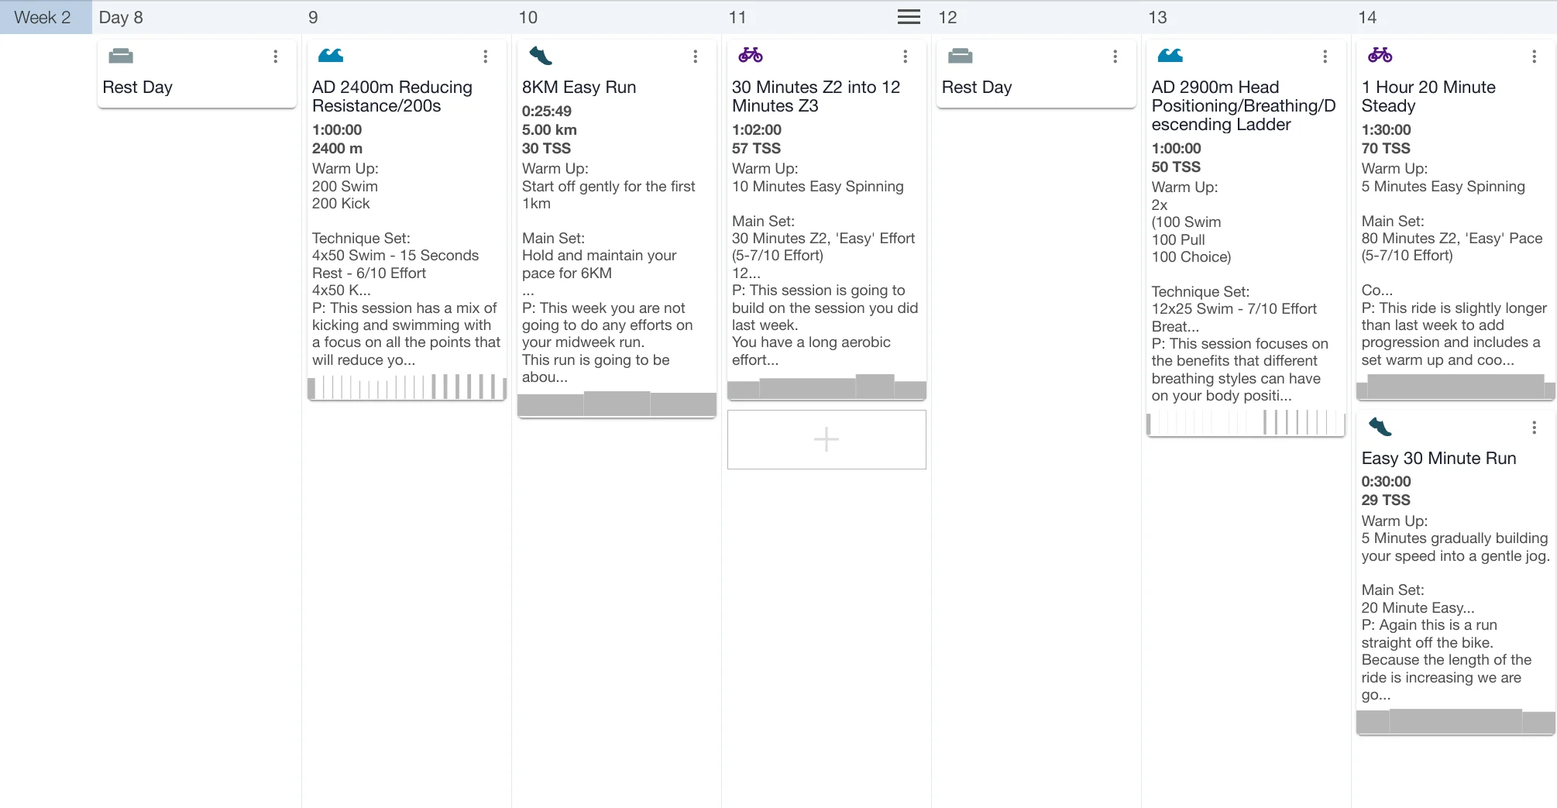Click the bike icon on 1 Hour 20 Minute Steady

(x=1380, y=55)
